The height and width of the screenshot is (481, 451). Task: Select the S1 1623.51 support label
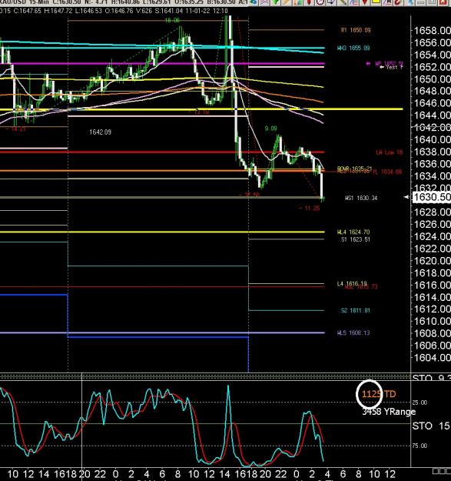tap(356, 239)
